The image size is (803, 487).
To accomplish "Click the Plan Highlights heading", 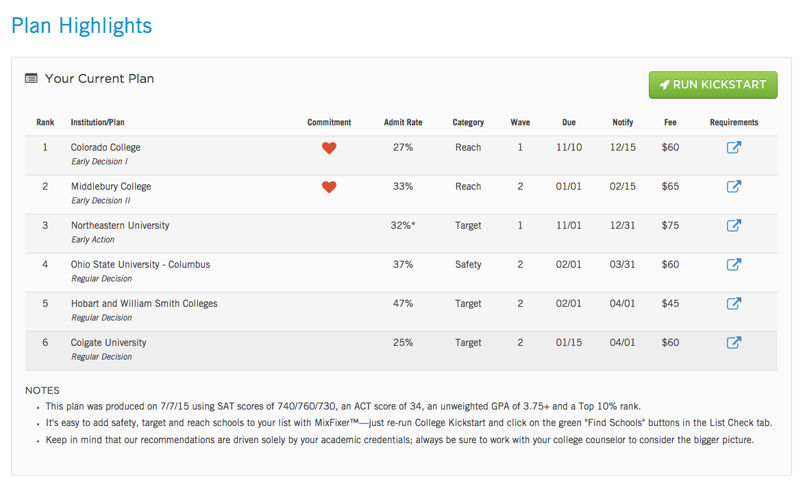I will click(82, 25).
